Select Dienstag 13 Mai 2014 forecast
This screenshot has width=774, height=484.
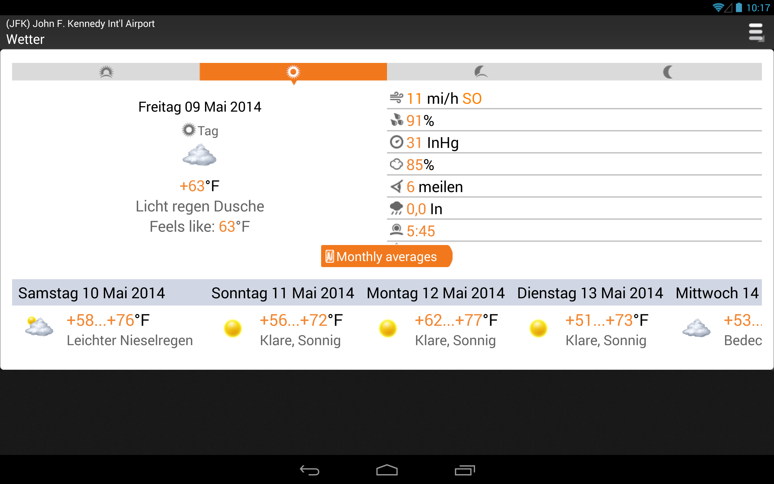coord(590,293)
